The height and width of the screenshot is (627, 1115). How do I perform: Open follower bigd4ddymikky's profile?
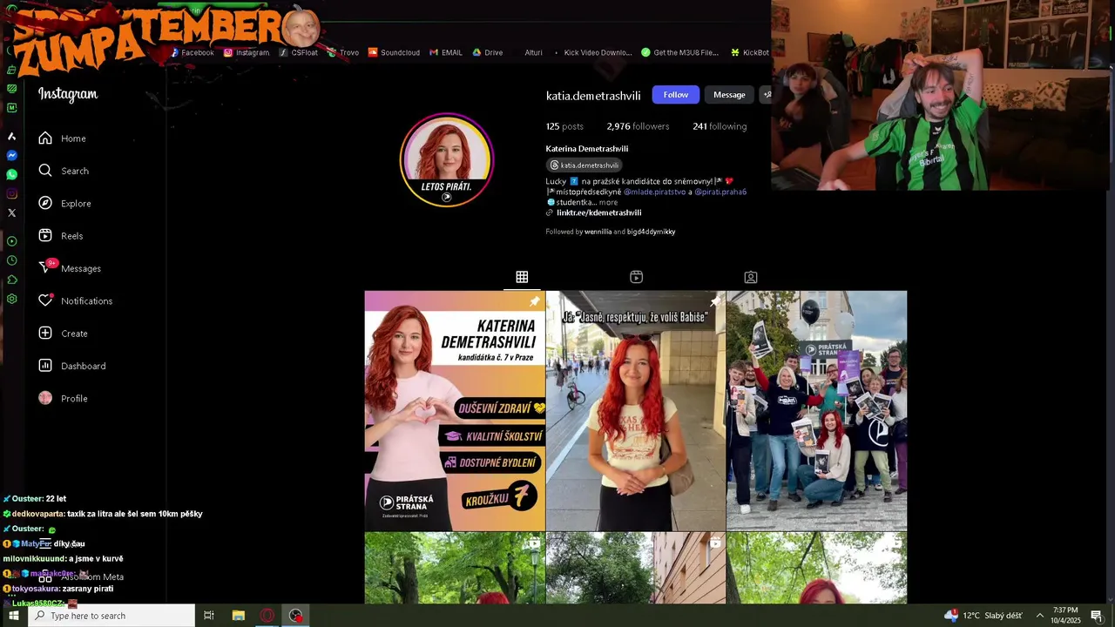tap(651, 232)
